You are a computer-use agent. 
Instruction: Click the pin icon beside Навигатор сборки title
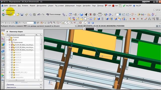coord(7,32)
